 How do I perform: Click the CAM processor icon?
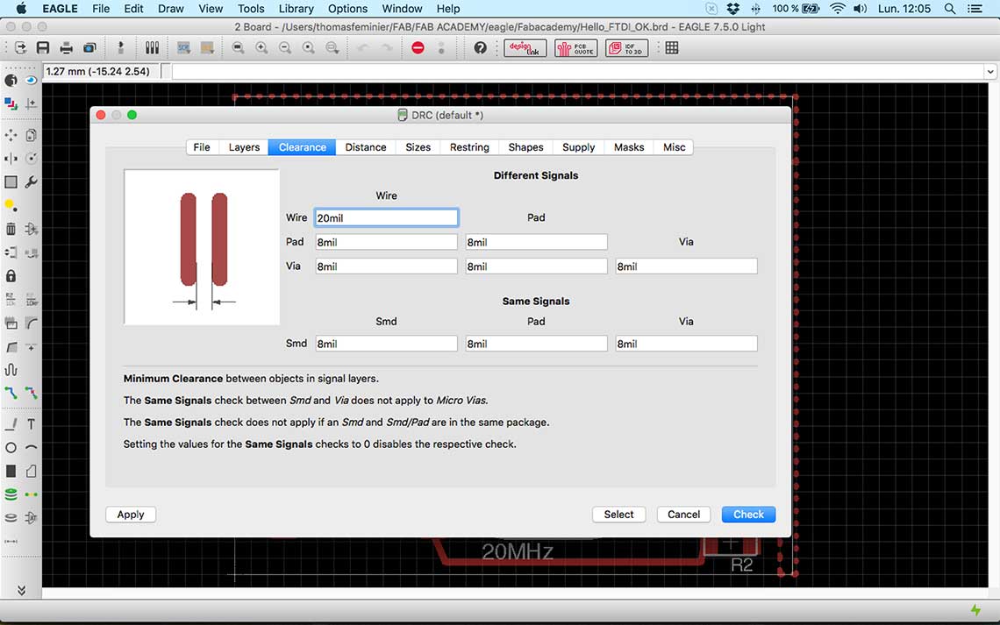pyautogui.click(x=90, y=48)
